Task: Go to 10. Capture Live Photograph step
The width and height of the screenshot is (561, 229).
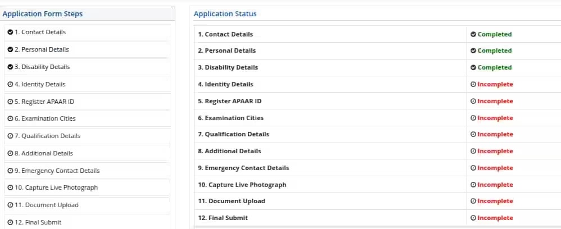Action: click(87, 188)
